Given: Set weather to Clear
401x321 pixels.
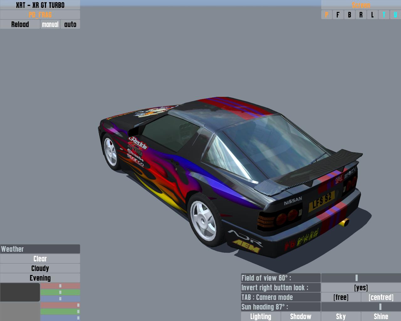Looking at the screenshot, I should tap(40, 259).
